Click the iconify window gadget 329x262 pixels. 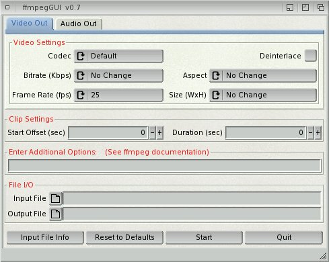[x=290, y=7]
